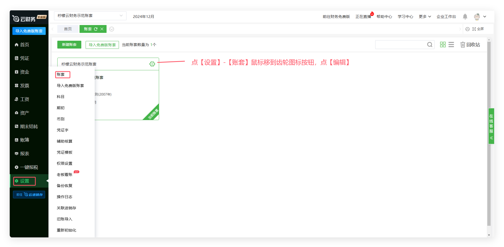Switch to the 首页 tab

point(68,29)
